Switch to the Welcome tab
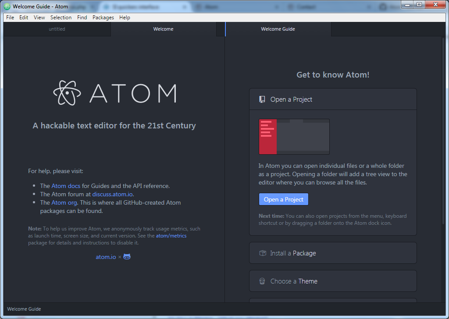Viewport: 449px width, 319px height. pos(163,28)
